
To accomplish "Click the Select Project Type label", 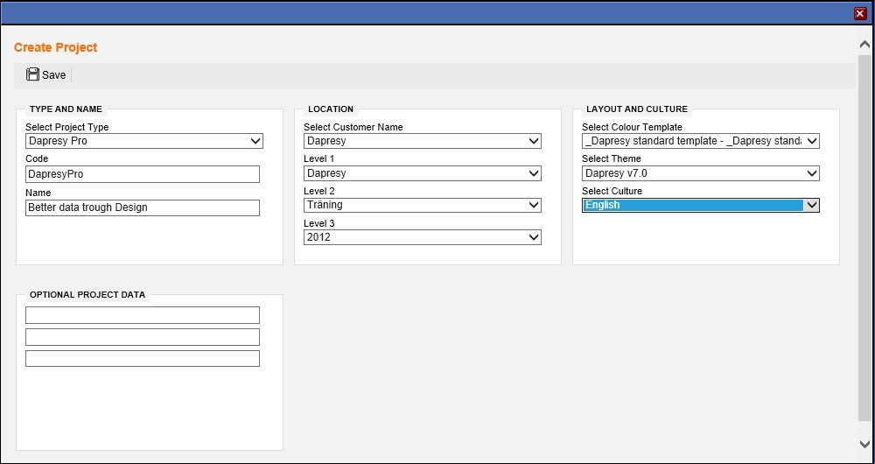I will tap(67, 127).
